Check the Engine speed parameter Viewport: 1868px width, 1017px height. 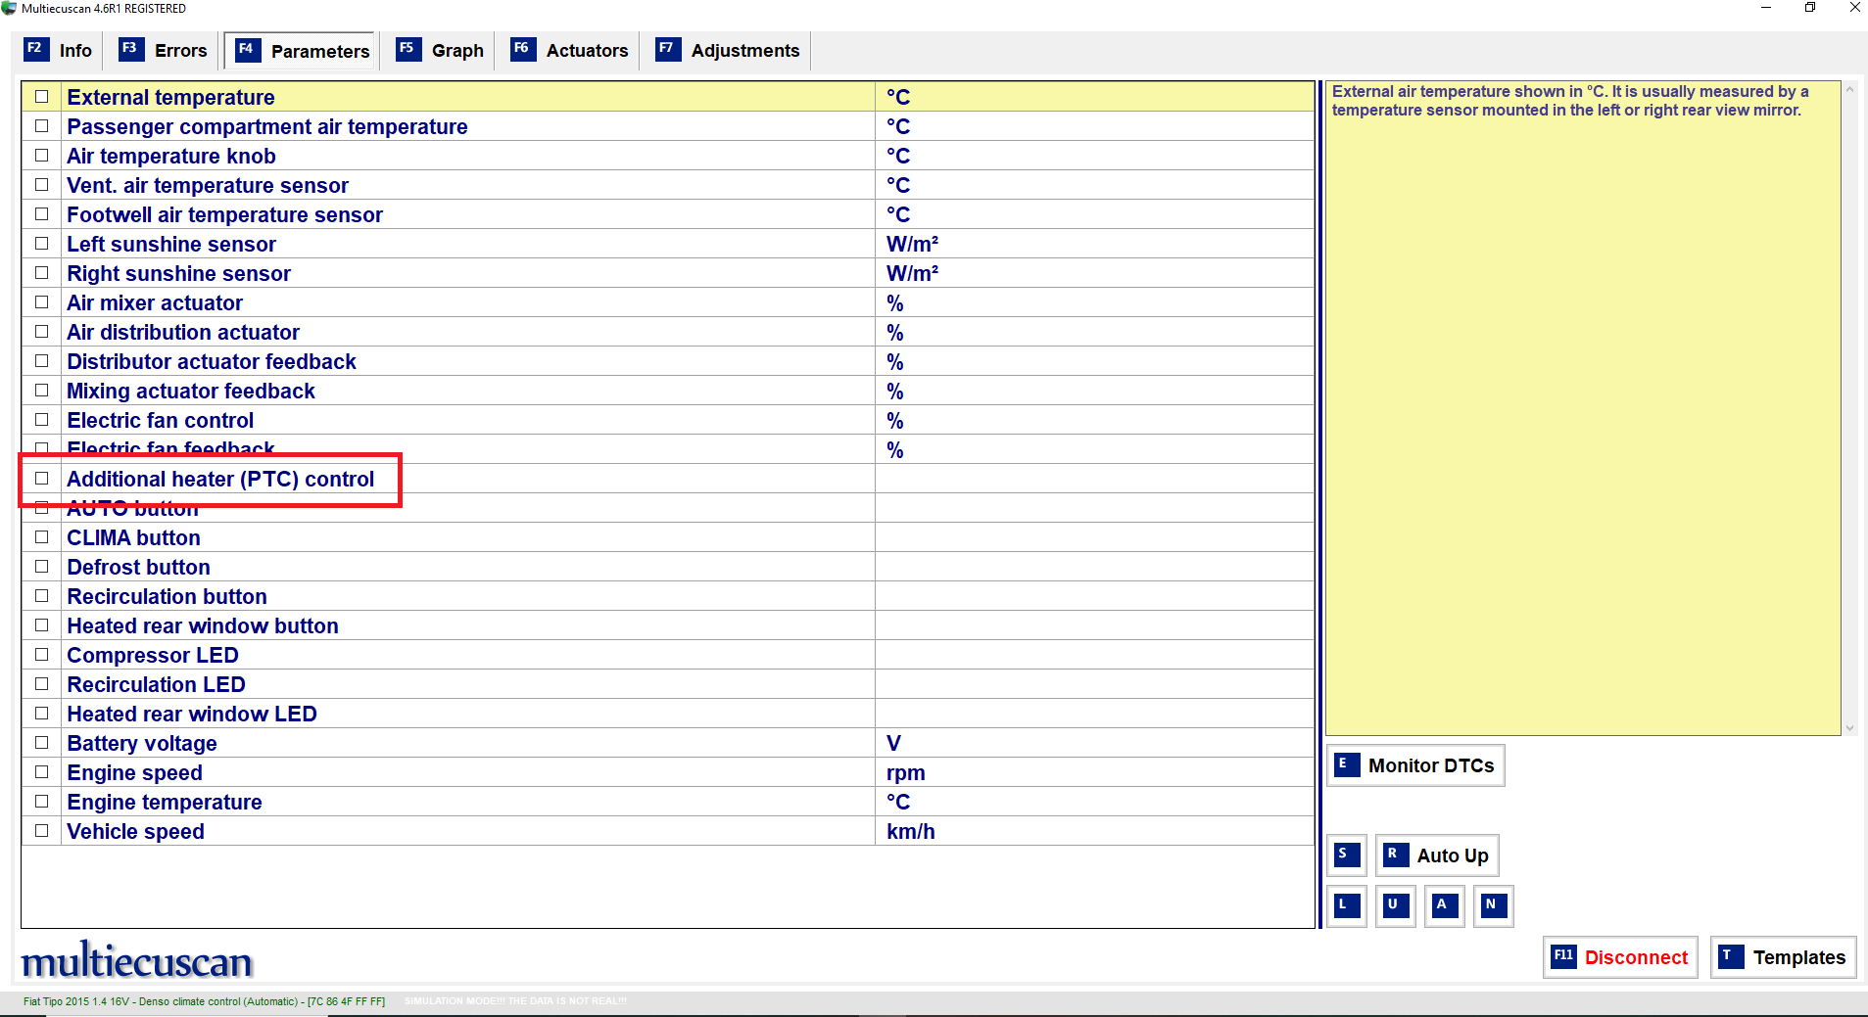coord(42,772)
